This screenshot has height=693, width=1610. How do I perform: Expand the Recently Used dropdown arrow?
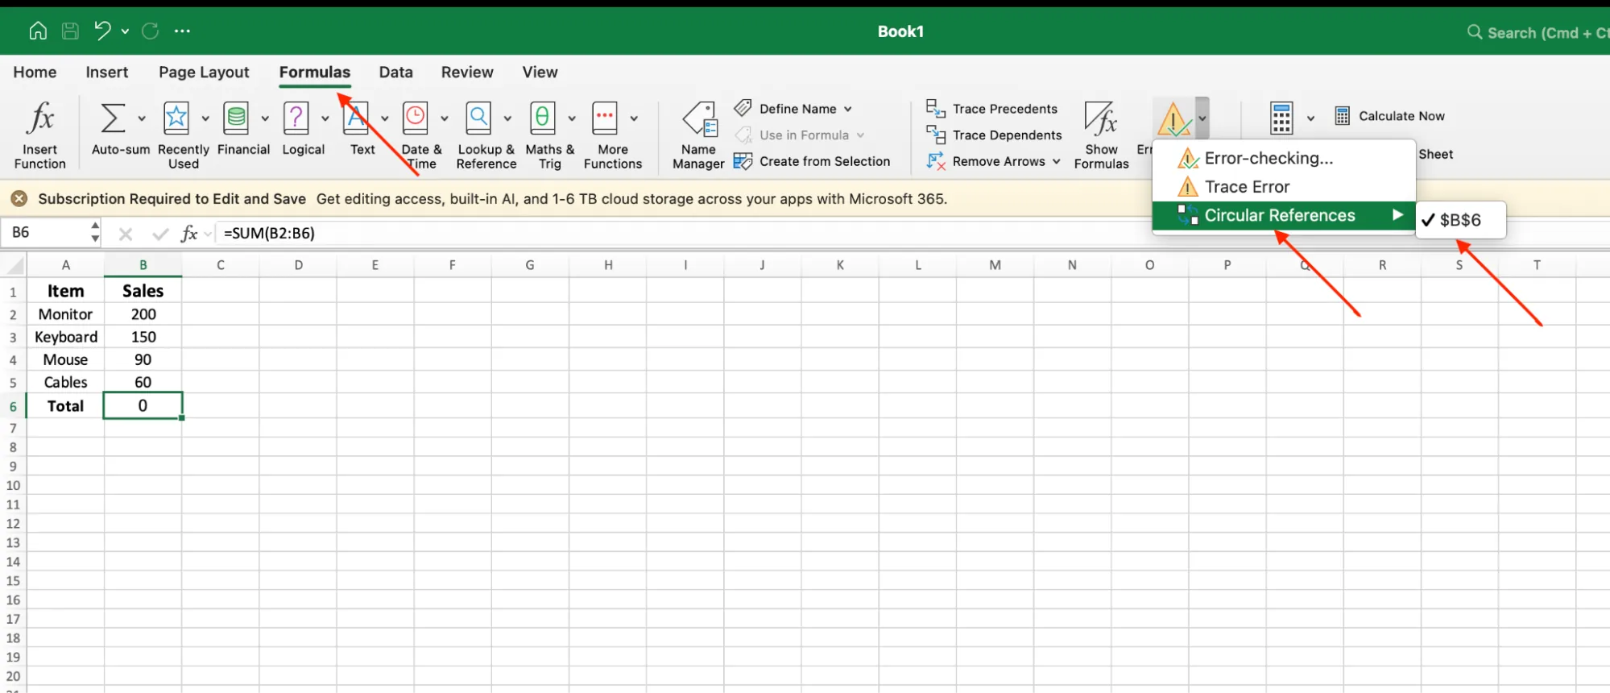(x=205, y=118)
